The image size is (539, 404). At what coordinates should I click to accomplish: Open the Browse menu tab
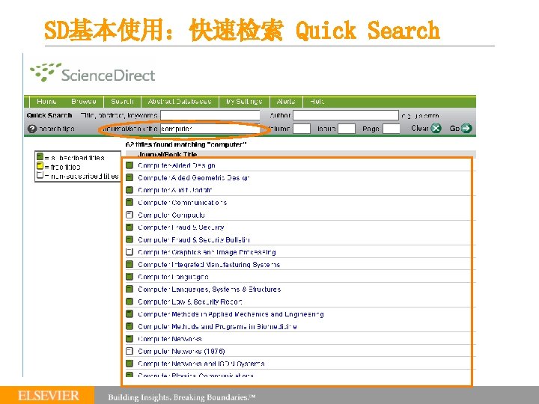click(84, 101)
